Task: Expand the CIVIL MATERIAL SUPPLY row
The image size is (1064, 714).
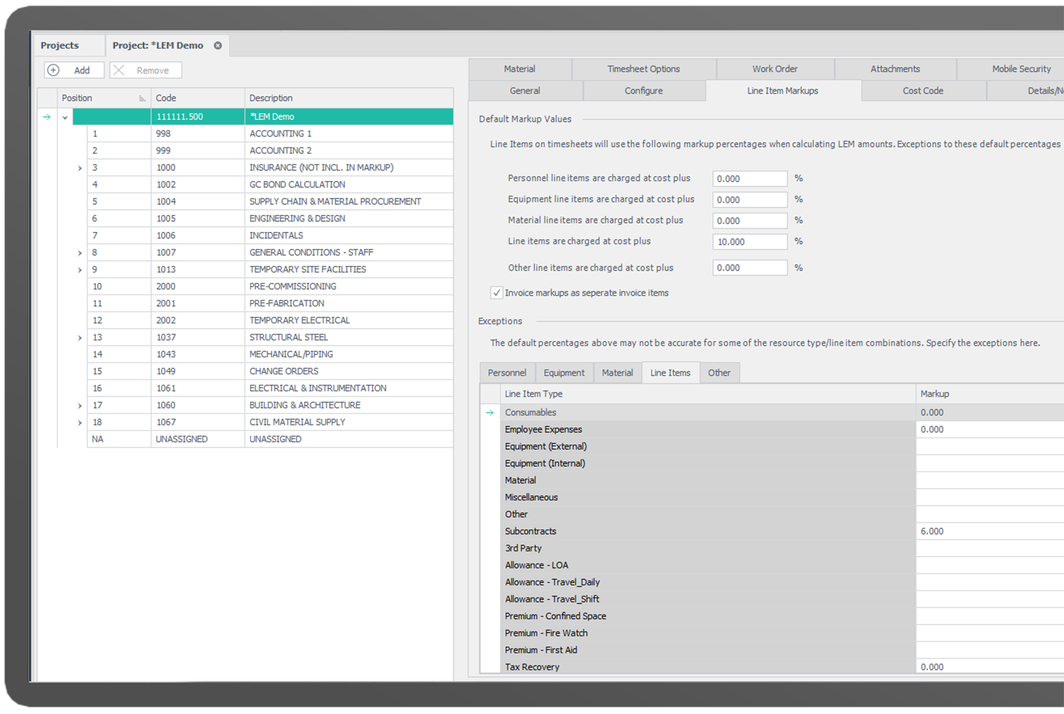Action: (79, 423)
